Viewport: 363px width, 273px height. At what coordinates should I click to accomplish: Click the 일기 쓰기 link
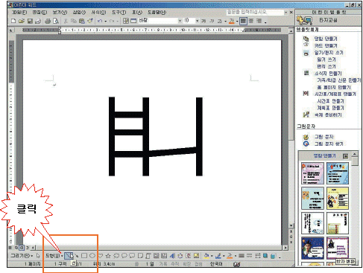326,60
